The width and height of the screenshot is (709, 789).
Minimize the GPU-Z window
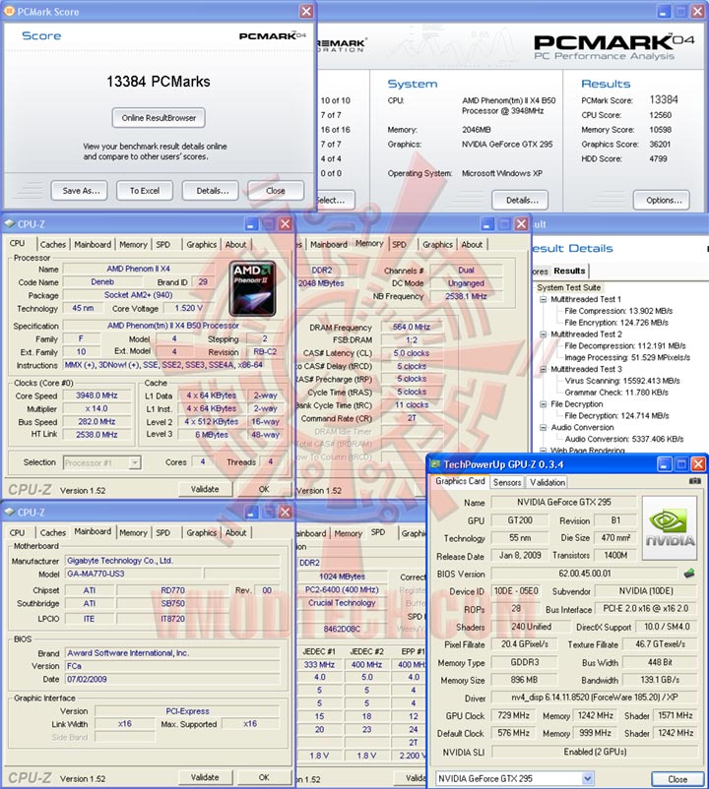pos(664,464)
